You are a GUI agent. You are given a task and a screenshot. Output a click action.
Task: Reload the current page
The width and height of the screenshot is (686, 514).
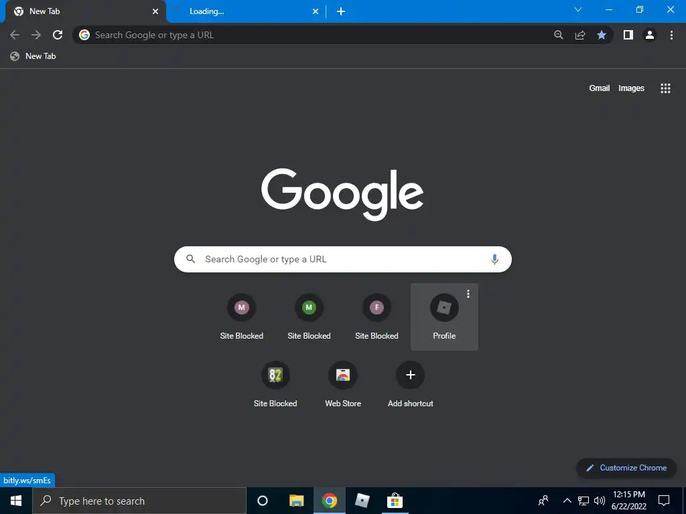click(58, 35)
